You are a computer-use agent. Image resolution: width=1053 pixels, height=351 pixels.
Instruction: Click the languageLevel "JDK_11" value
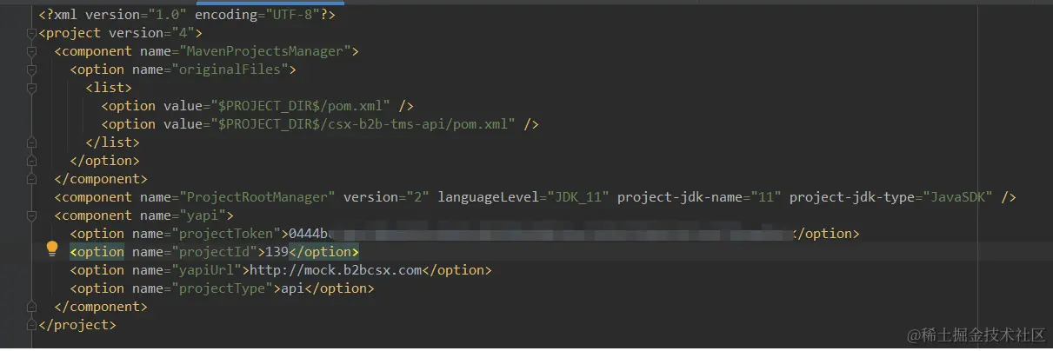point(576,197)
